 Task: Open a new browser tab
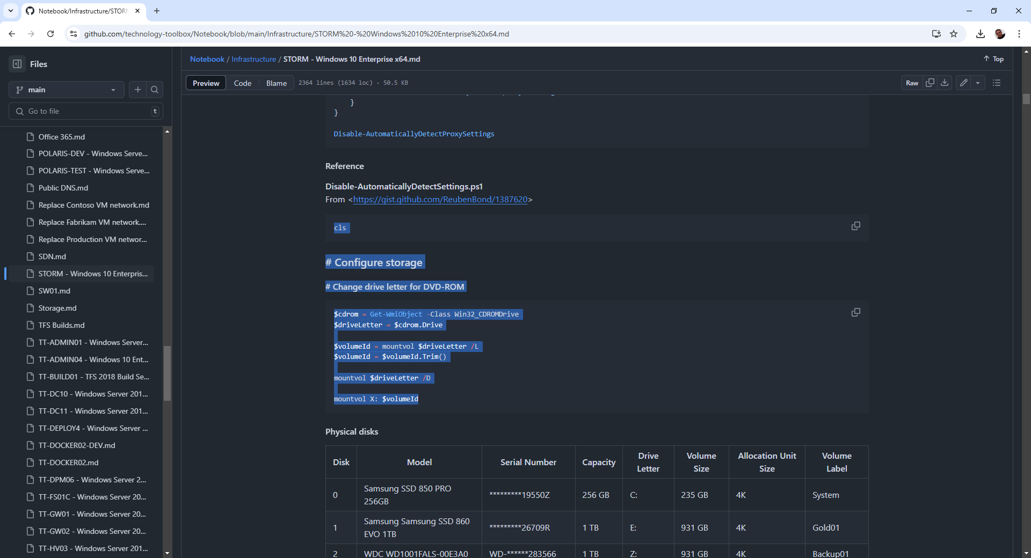coord(157,11)
